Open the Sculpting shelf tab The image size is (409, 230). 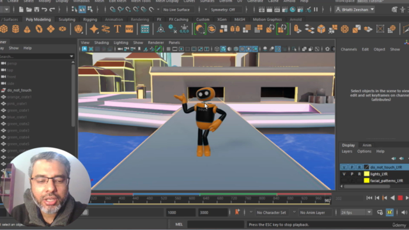point(66,19)
